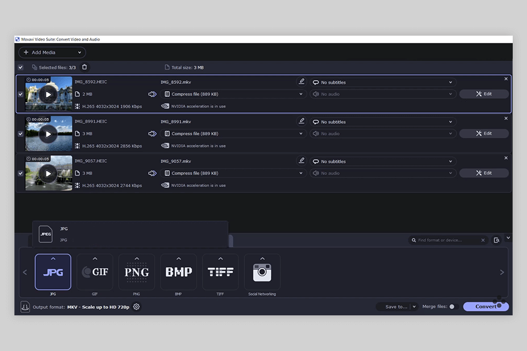
Task: Choose the JPG preset in popup list
Action: pos(131,234)
